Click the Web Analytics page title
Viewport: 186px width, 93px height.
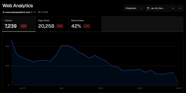[x=18, y=5]
